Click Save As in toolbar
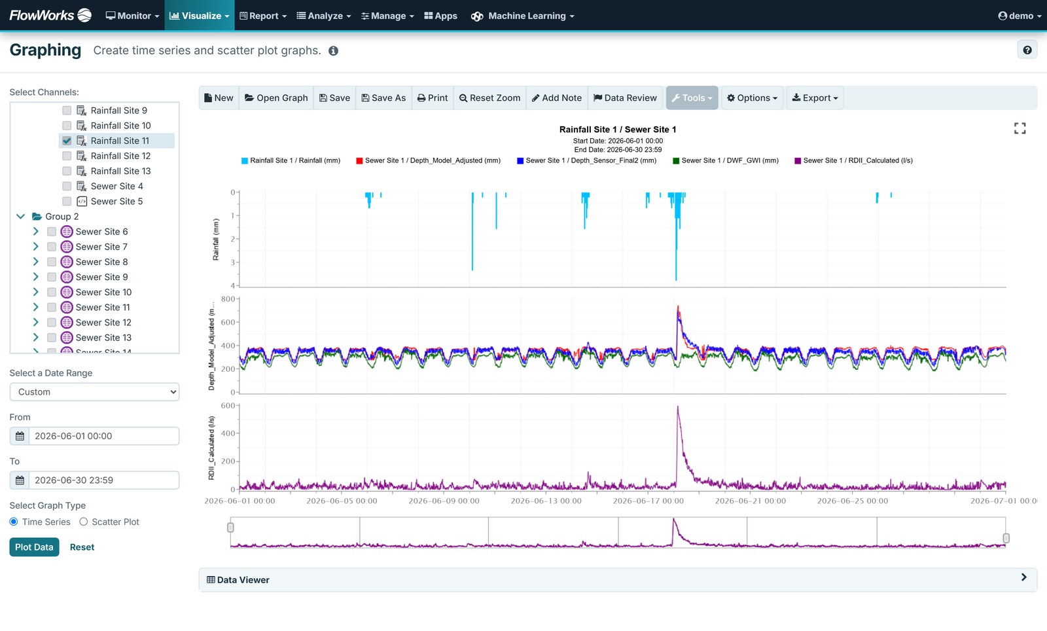The image size is (1047, 631). pos(383,98)
